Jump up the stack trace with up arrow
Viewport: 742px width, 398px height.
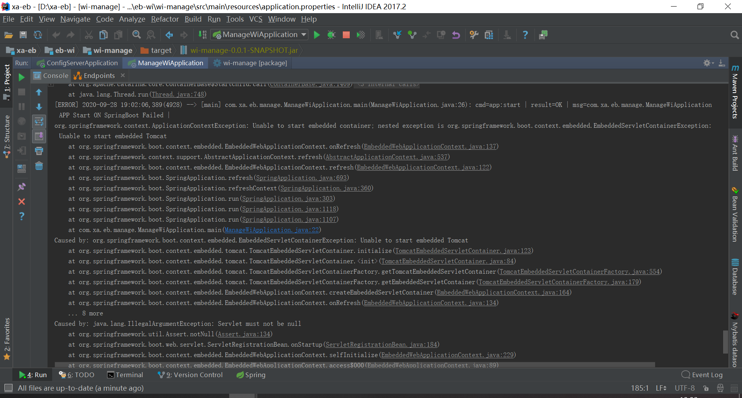39,92
